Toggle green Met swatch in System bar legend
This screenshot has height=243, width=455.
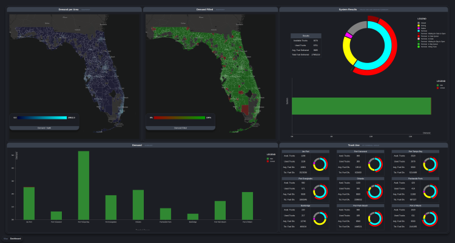pos(438,85)
